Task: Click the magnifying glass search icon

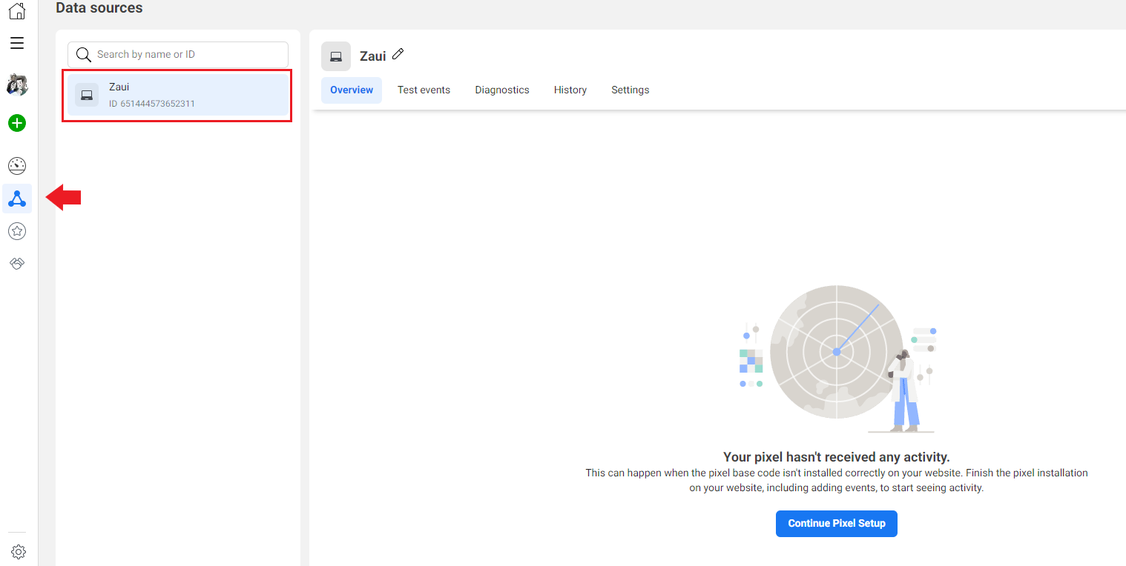Action: [84, 54]
